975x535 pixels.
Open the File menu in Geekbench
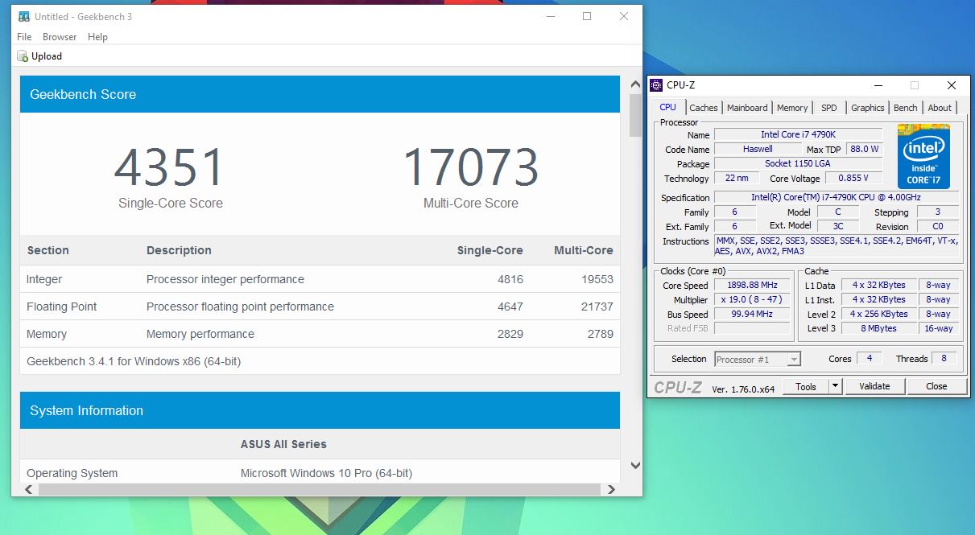(x=24, y=37)
